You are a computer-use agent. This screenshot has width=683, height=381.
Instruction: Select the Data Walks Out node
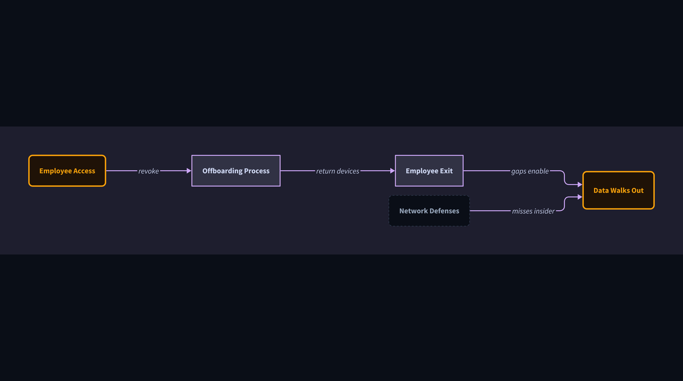click(x=618, y=190)
